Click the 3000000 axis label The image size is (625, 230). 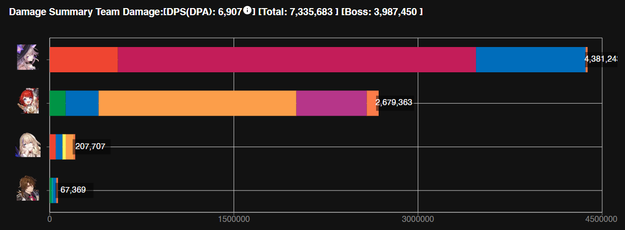pos(418,218)
